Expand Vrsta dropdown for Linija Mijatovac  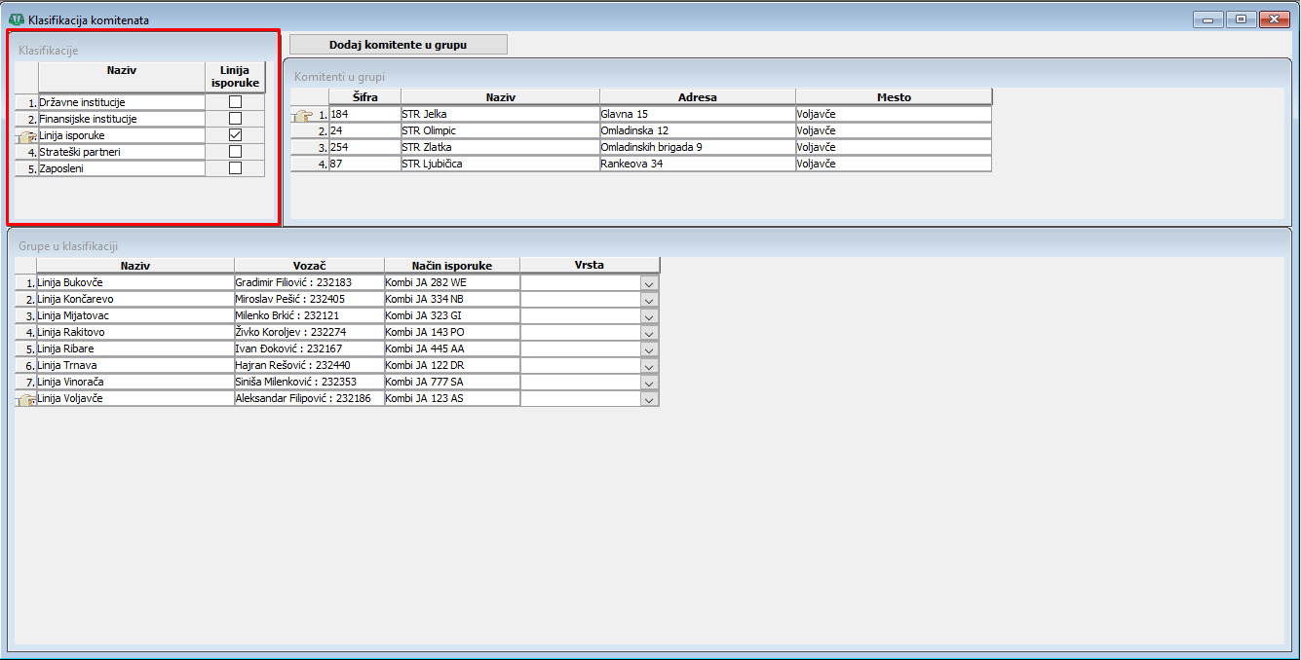click(649, 316)
